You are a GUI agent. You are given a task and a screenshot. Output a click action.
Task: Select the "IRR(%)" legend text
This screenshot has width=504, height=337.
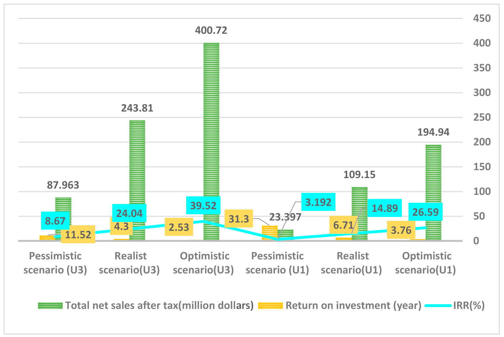click(x=469, y=306)
